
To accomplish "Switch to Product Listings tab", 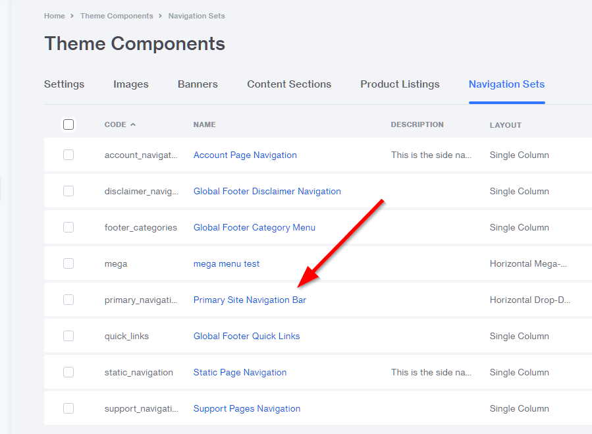I will point(400,84).
